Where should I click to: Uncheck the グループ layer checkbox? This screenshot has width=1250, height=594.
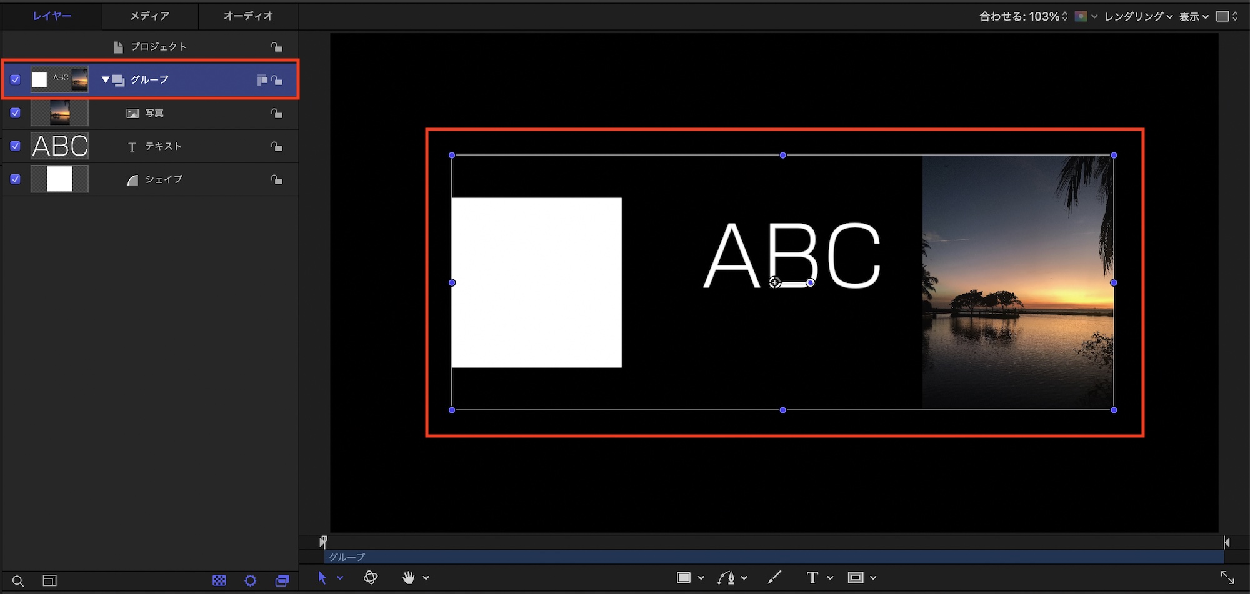16,80
